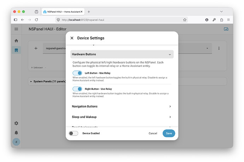Screen dimensions: 244x162
Task: Open Home Assistant settings gear
Action: [x=16, y=123]
